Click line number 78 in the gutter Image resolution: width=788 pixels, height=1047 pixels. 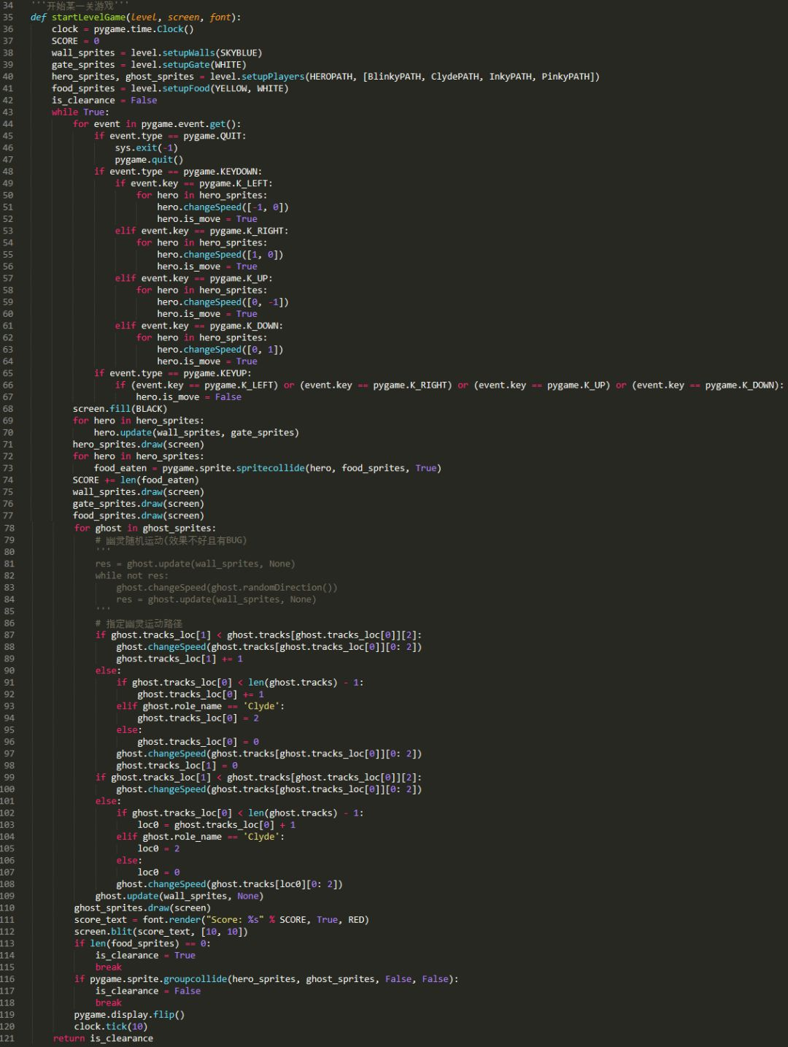(8, 528)
